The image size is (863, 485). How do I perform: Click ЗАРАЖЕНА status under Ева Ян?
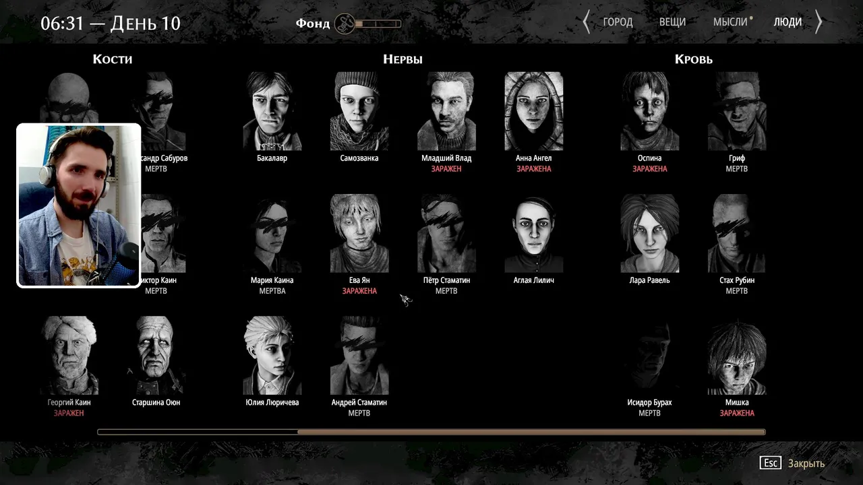tap(359, 291)
